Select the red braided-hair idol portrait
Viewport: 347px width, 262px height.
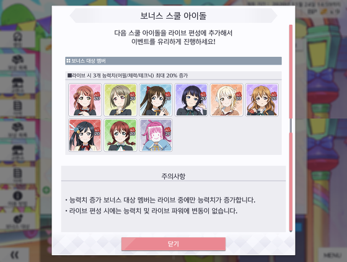[120, 135]
